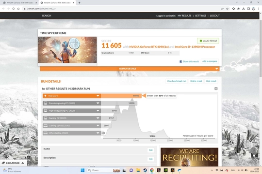Open SETTINGS in the top menu
The image size is (262, 174).
coord(200,15)
